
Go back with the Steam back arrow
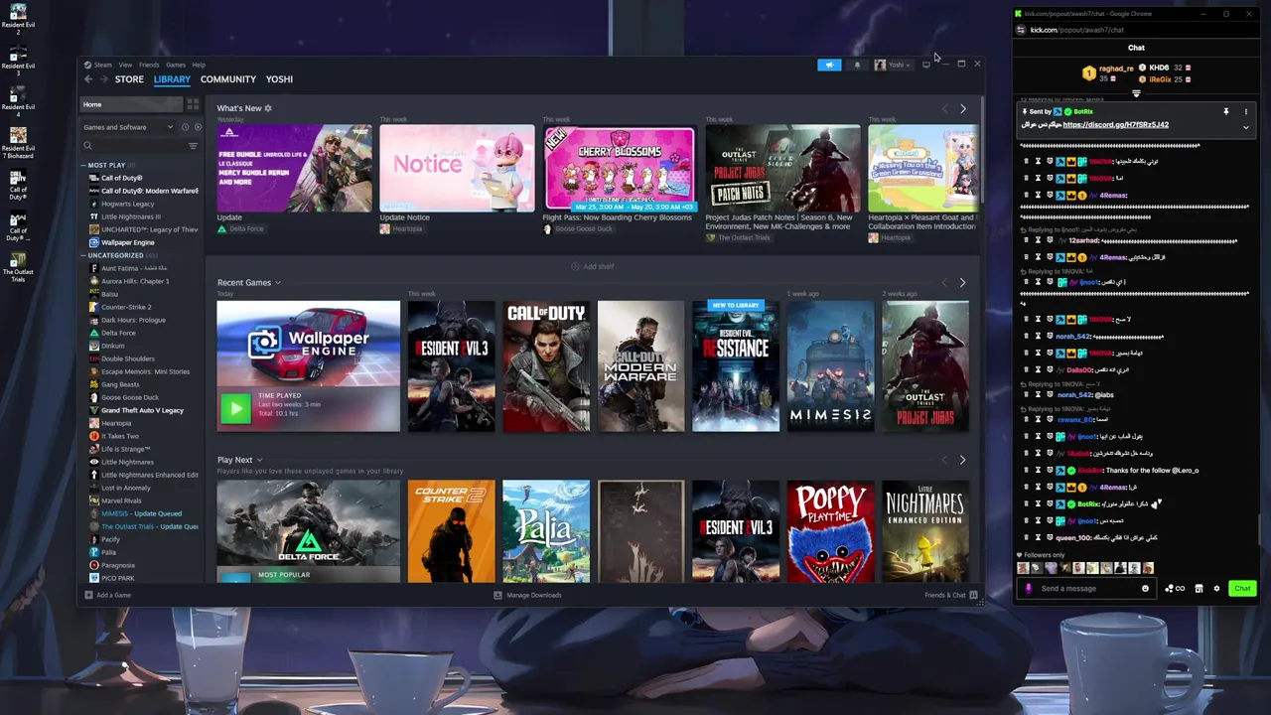[88, 79]
